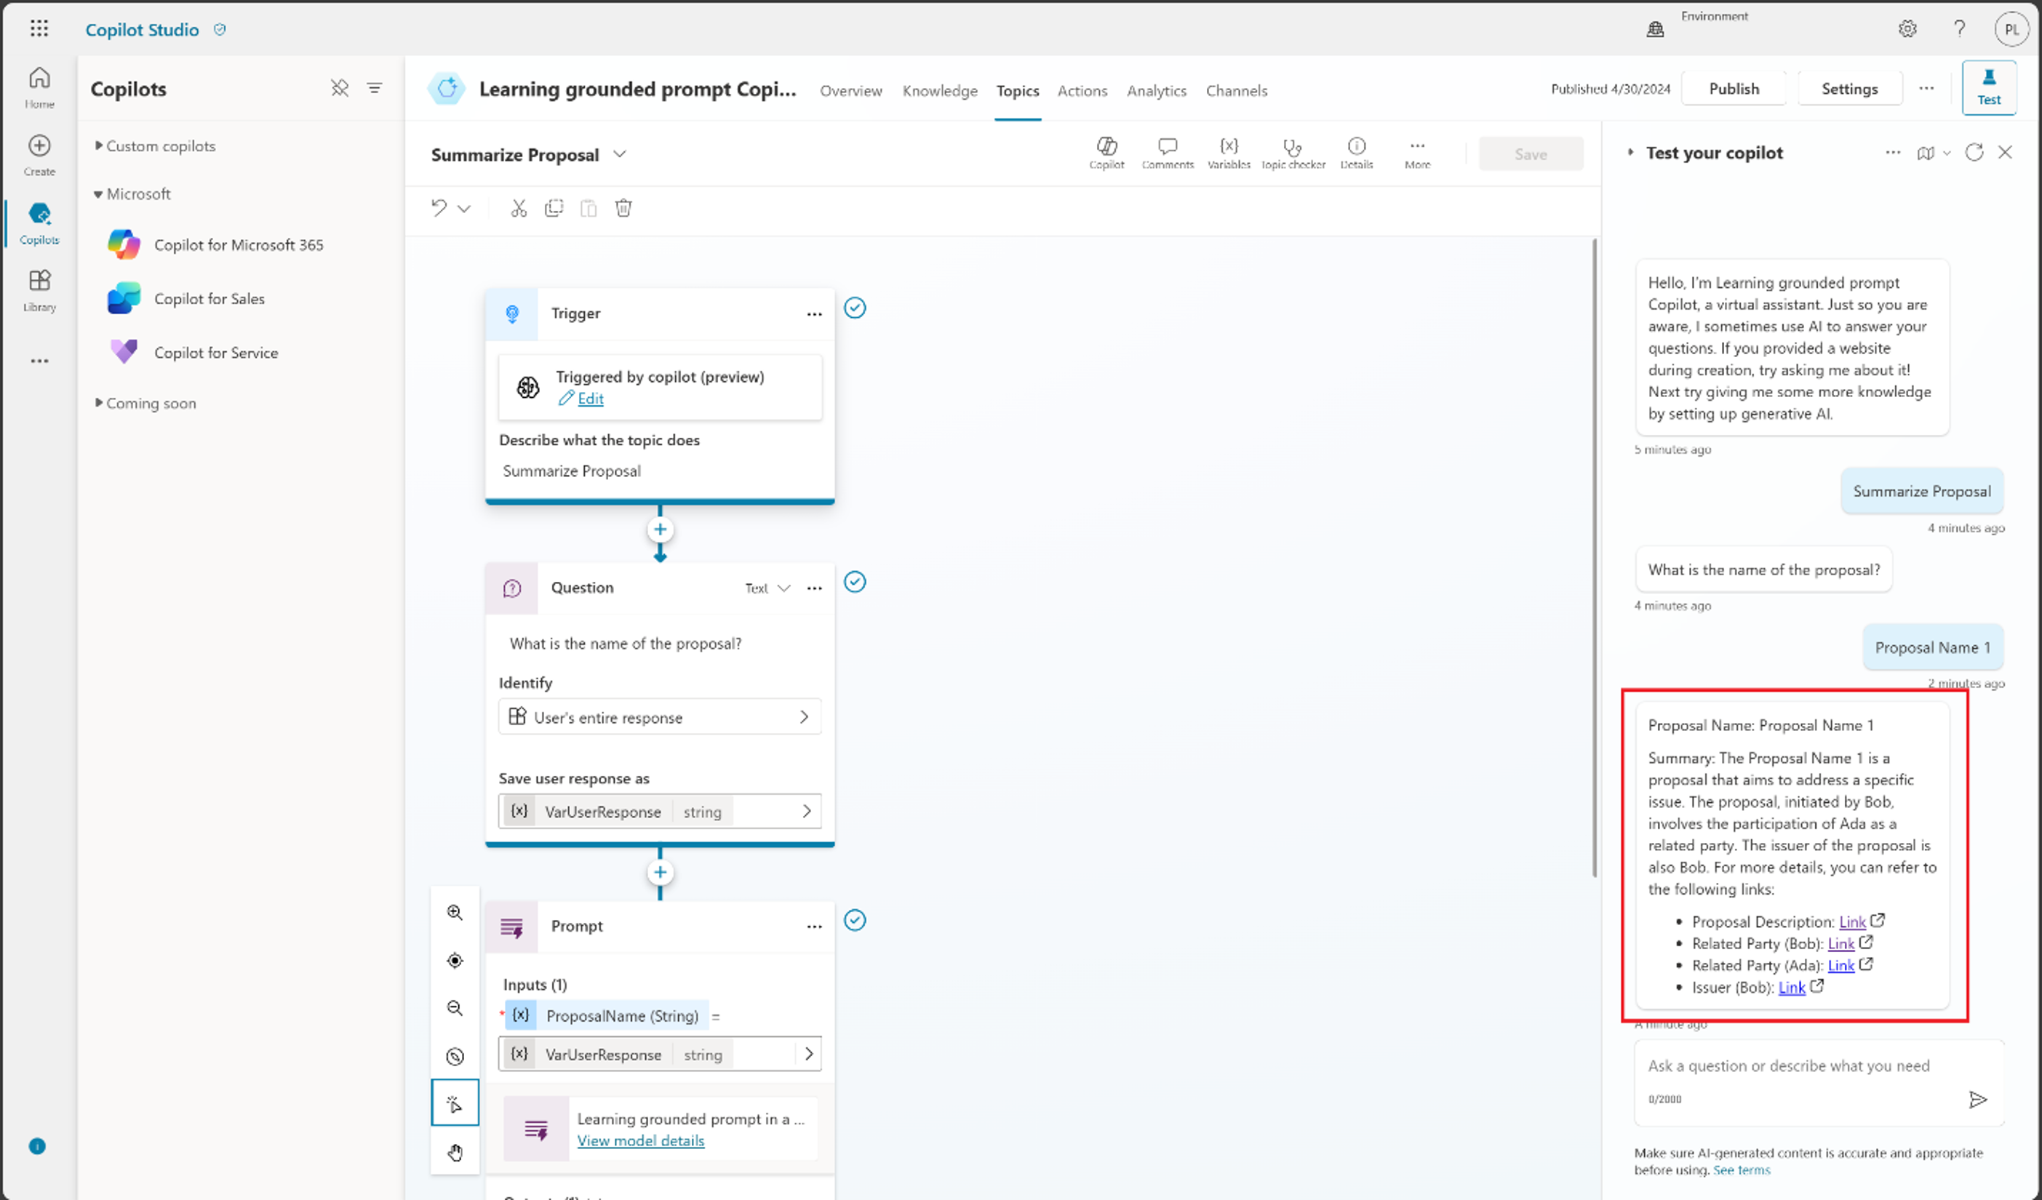Copy the selected node
Screen dimensions: 2042x1200
coord(554,208)
